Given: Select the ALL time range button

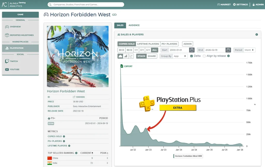Looking at the screenshot, I should pos(154,50).
